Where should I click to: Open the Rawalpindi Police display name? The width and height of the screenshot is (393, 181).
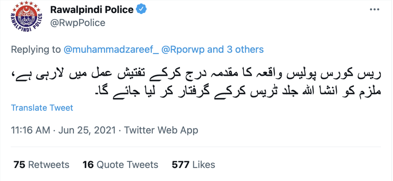pyautogui.click(x=92, y=10)
